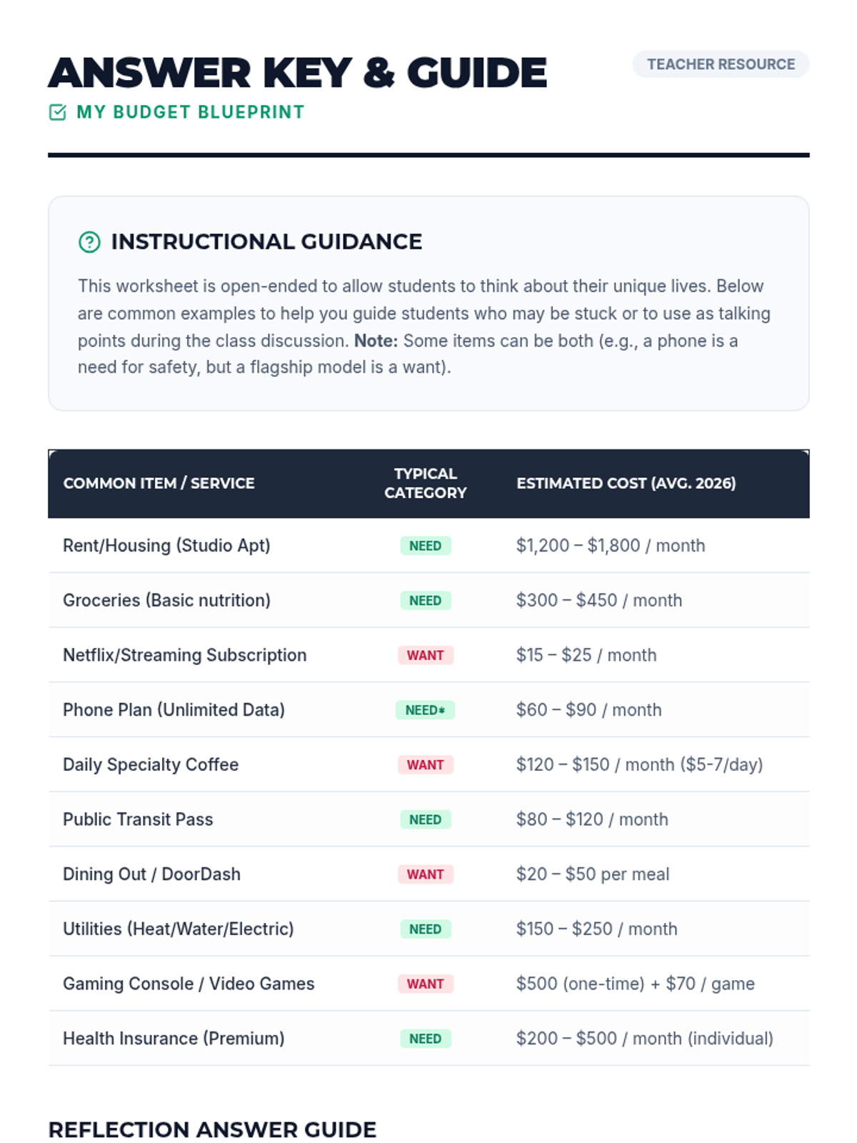Click the WANT tag for Daily Specialty Coffee
Image resolution: width=857 pixels, height=1143 pixels.
pyautogui.click(x=425, y=765)
